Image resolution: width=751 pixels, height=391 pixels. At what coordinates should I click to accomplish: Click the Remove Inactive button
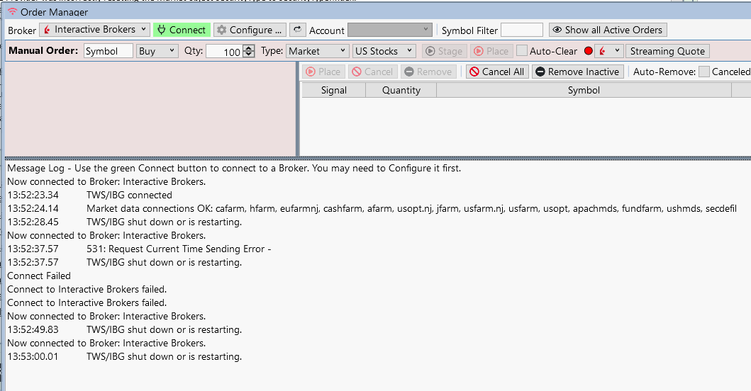(577, 72)
